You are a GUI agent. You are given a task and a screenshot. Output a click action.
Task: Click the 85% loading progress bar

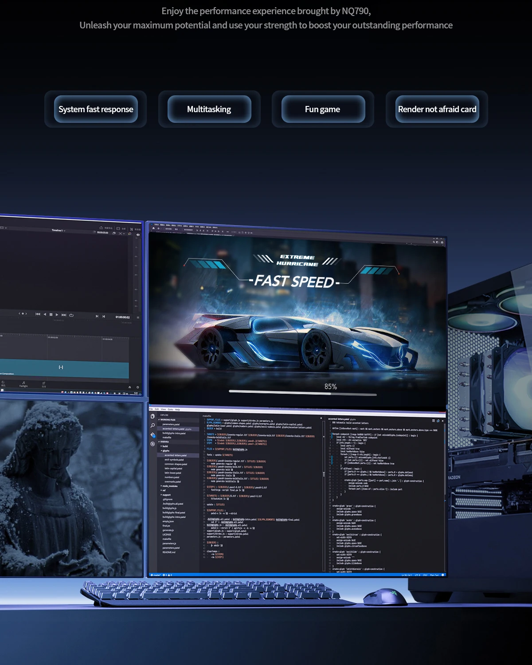[302, 393]
